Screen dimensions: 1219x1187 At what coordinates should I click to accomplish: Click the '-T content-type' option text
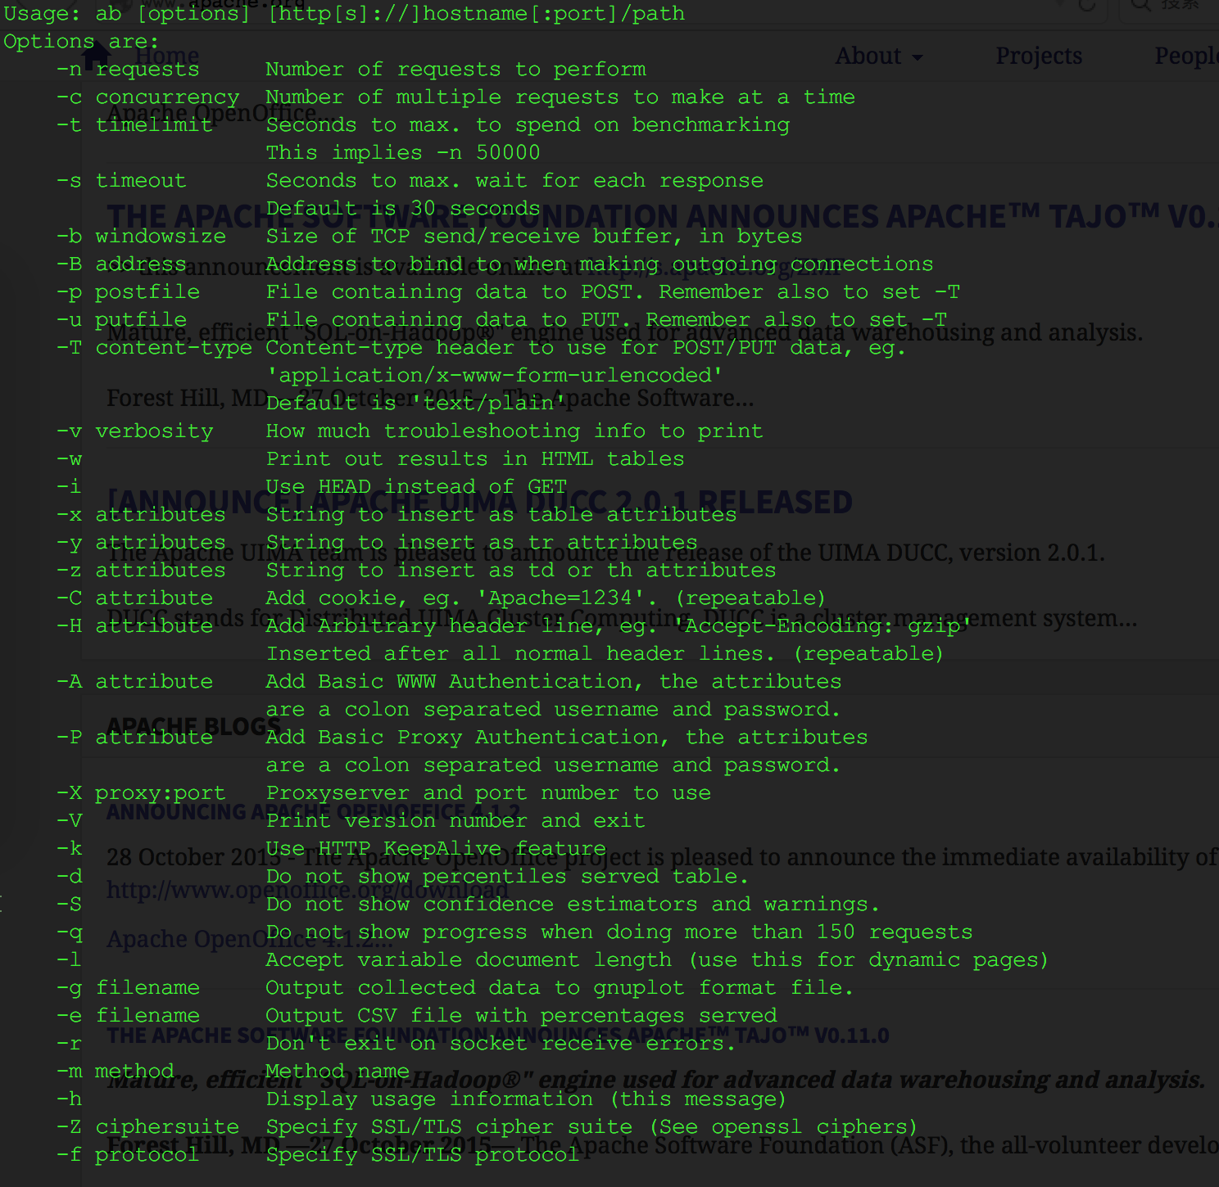154,348
